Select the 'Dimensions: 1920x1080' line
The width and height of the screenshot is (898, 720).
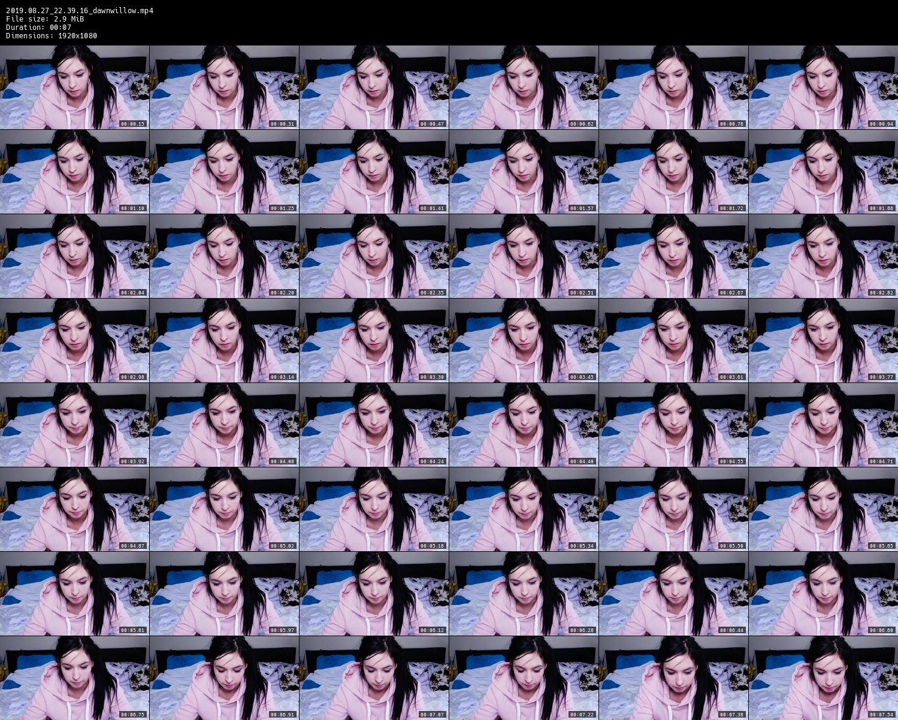point(52,35)
